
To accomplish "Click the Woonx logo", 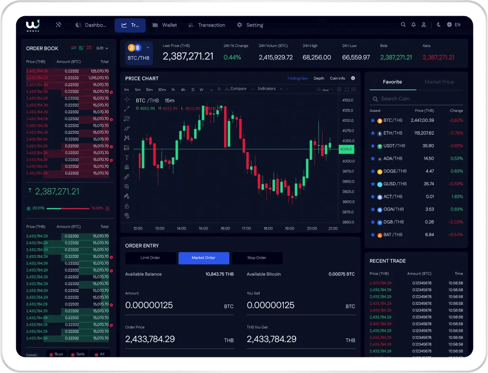I will coord(33,25).
